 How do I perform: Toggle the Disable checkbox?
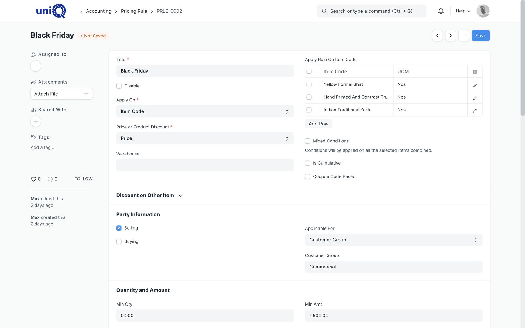[x=119, y=86]
